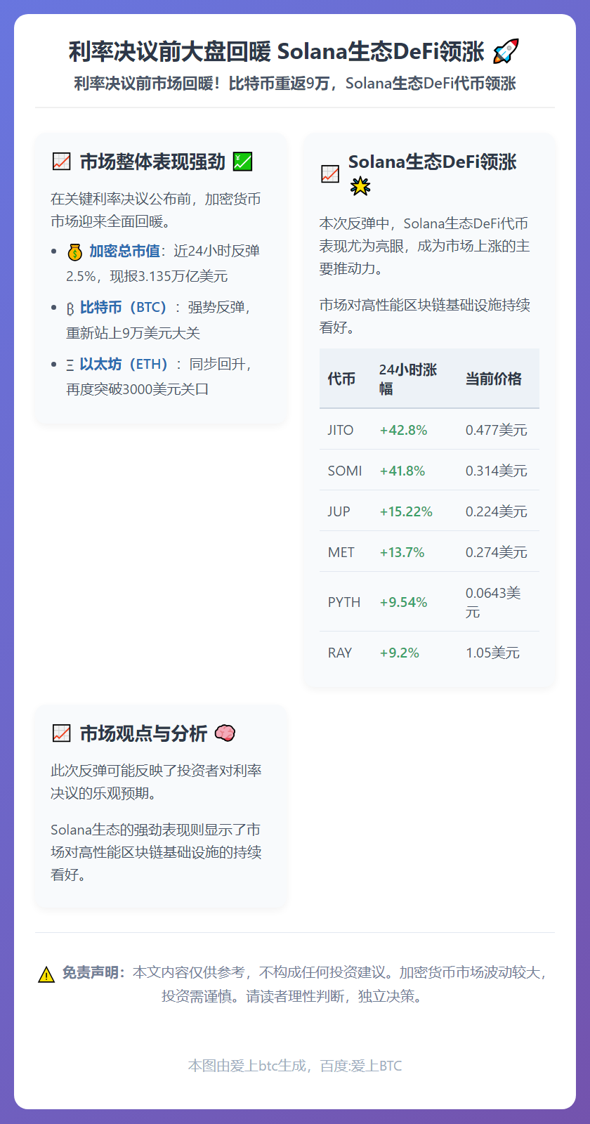Click the 当前价格 column header
This screenshot has width=590, height=1124.
coord(494,379)
